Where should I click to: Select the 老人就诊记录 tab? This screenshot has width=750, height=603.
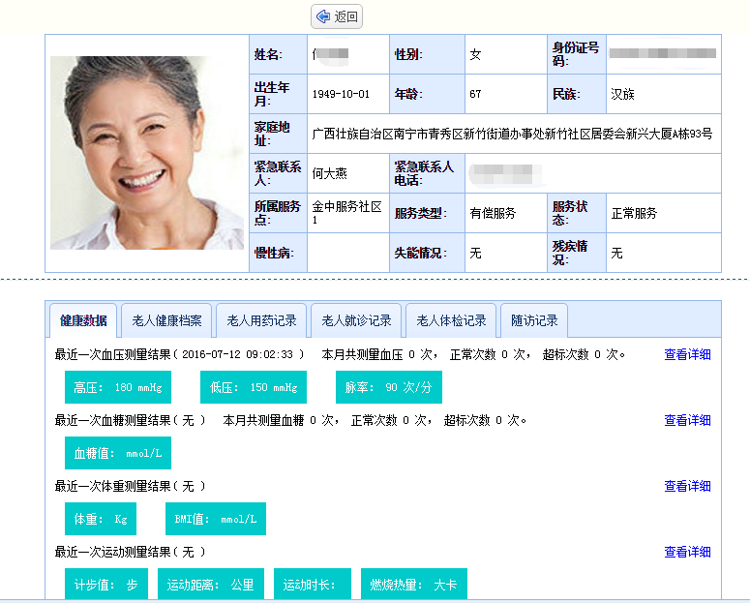point(356,320)
